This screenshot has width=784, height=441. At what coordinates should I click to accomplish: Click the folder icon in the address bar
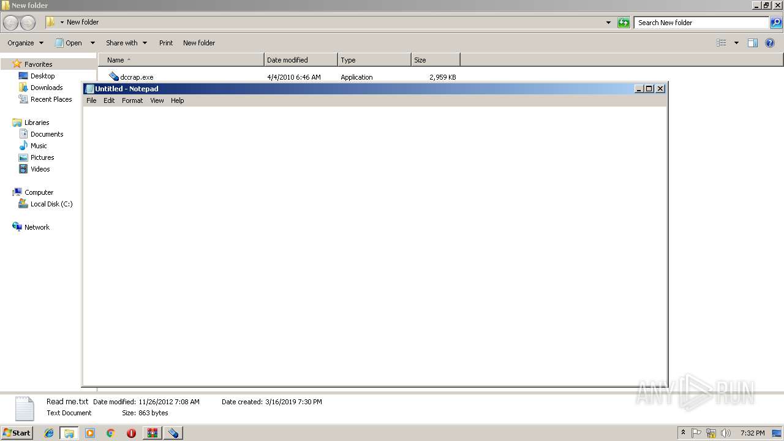51,22
